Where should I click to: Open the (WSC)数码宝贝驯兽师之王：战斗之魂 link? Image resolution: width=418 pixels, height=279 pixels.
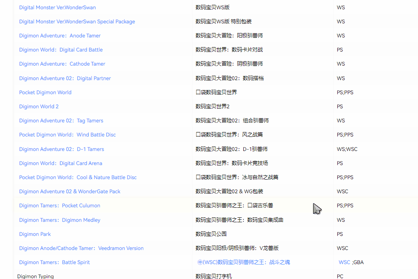click(x=244, y=262)
